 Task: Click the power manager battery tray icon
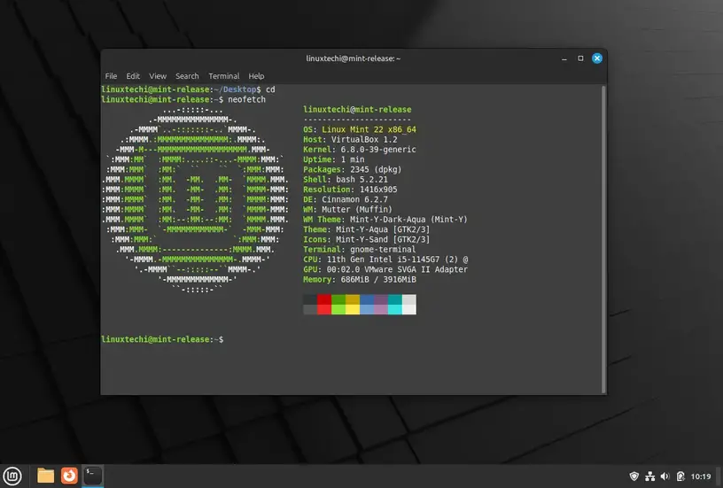[680, 476]
